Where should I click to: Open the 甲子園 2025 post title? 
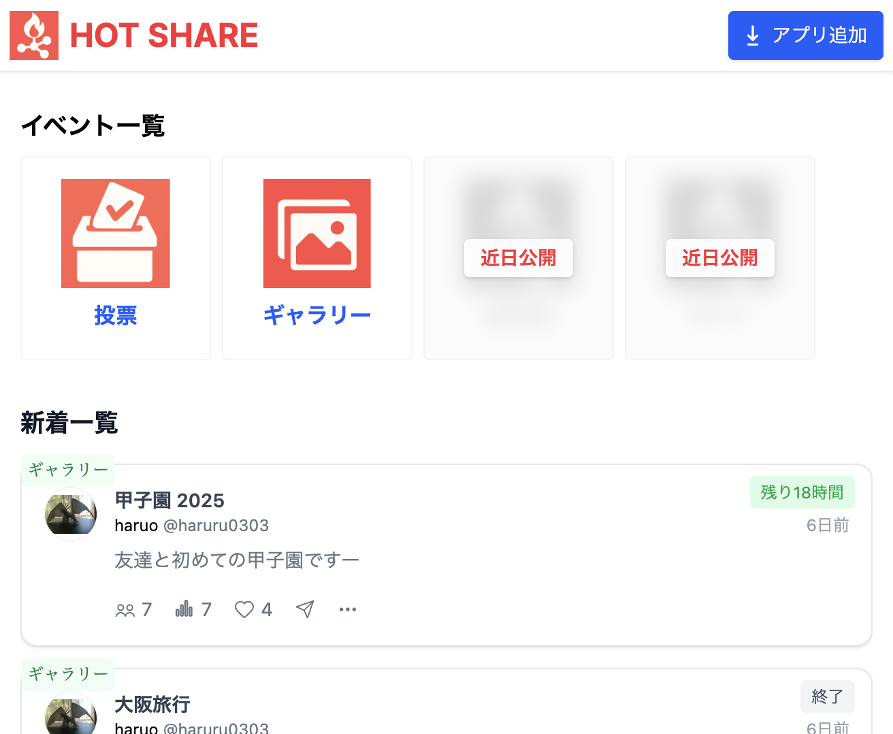(169, 500)
